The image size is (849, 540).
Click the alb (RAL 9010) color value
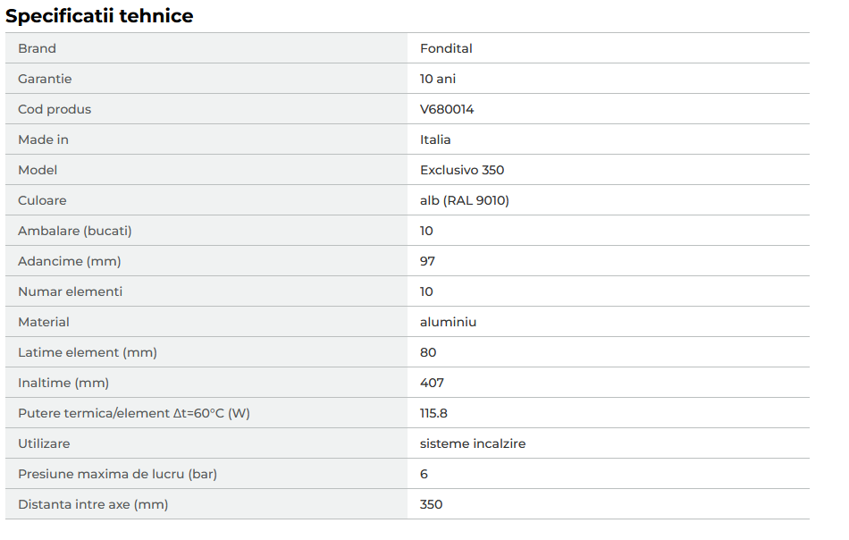pyautogui.click(x=464, y=200)
